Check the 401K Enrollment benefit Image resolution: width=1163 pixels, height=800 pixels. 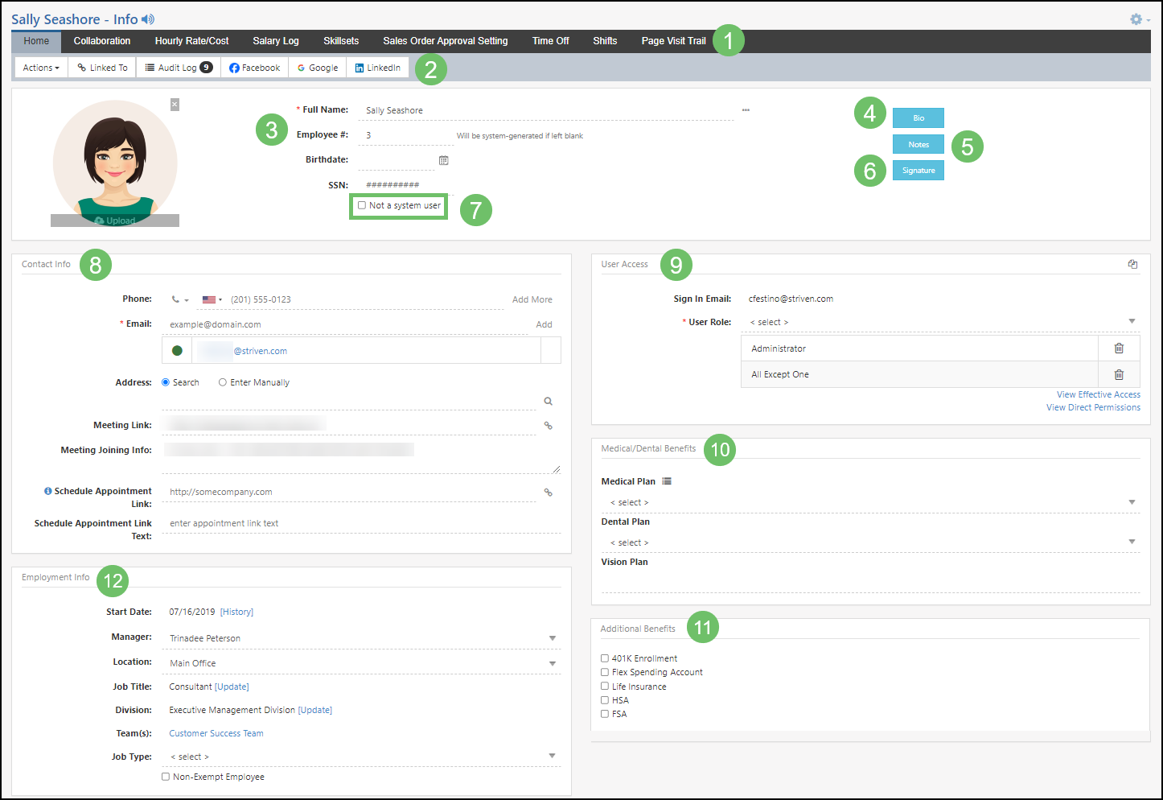605,658
